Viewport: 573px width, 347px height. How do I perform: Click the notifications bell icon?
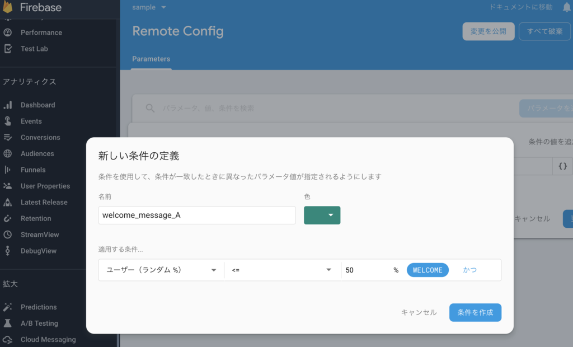(x=566, y=7)
